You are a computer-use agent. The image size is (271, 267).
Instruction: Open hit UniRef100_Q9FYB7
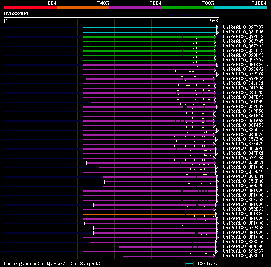pyautogui.click(x=243, y=27)
